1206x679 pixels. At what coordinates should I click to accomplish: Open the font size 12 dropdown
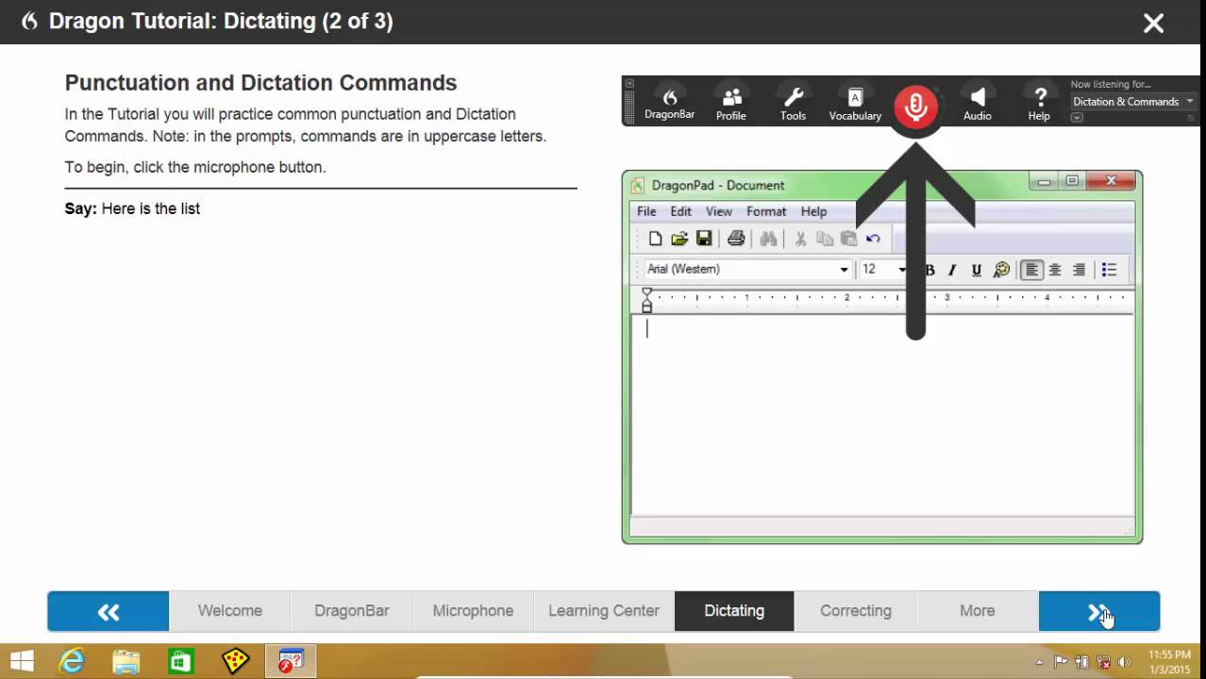(x=902, y=270)
